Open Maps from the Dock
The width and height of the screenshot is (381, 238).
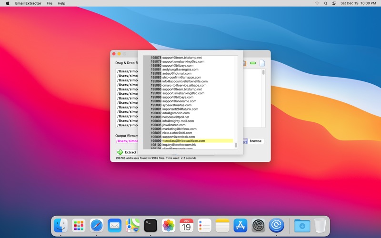(x=132, y=225)
